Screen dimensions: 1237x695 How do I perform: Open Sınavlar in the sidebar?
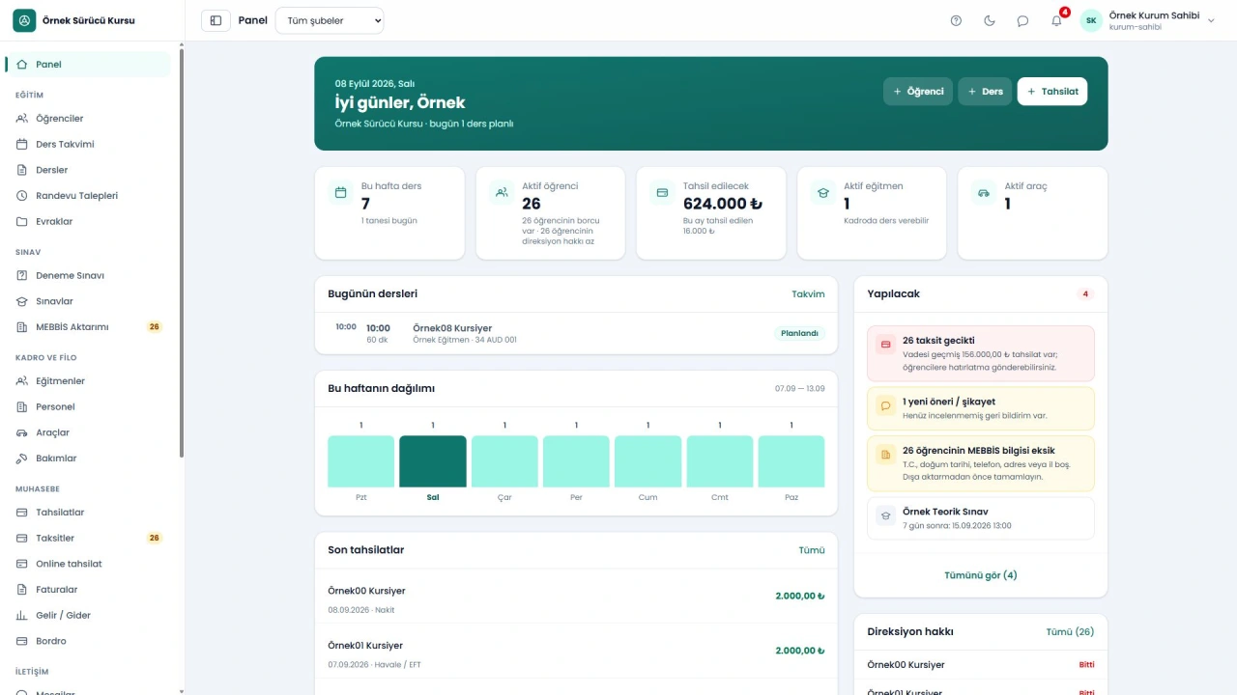point(89,301)
